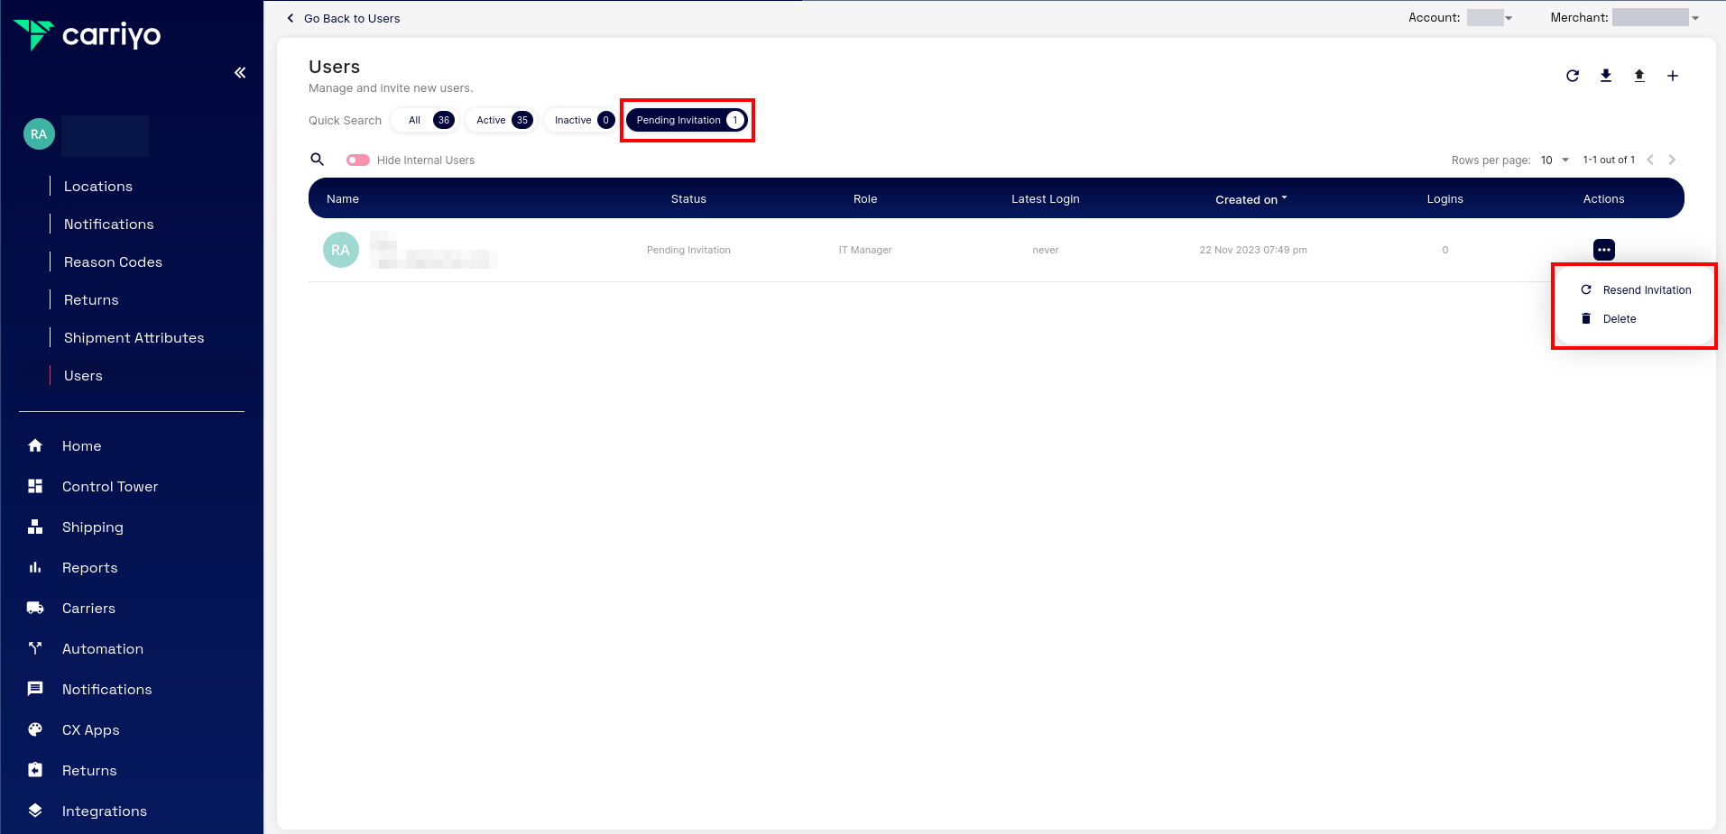Open Reason Codes settings item
Screen dimensions: 1726x834
[x=114, y=262]
